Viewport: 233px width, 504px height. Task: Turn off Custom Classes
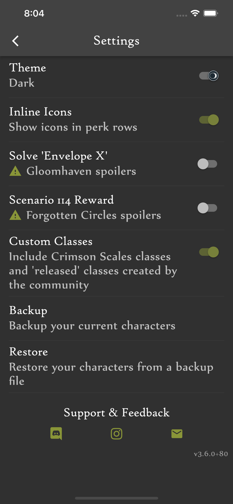click(x=208, y=252)
